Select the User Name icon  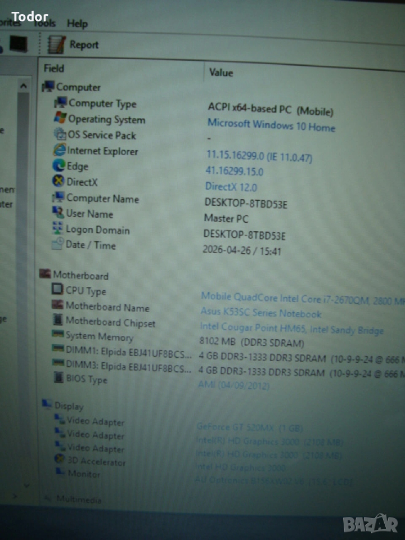58,213
